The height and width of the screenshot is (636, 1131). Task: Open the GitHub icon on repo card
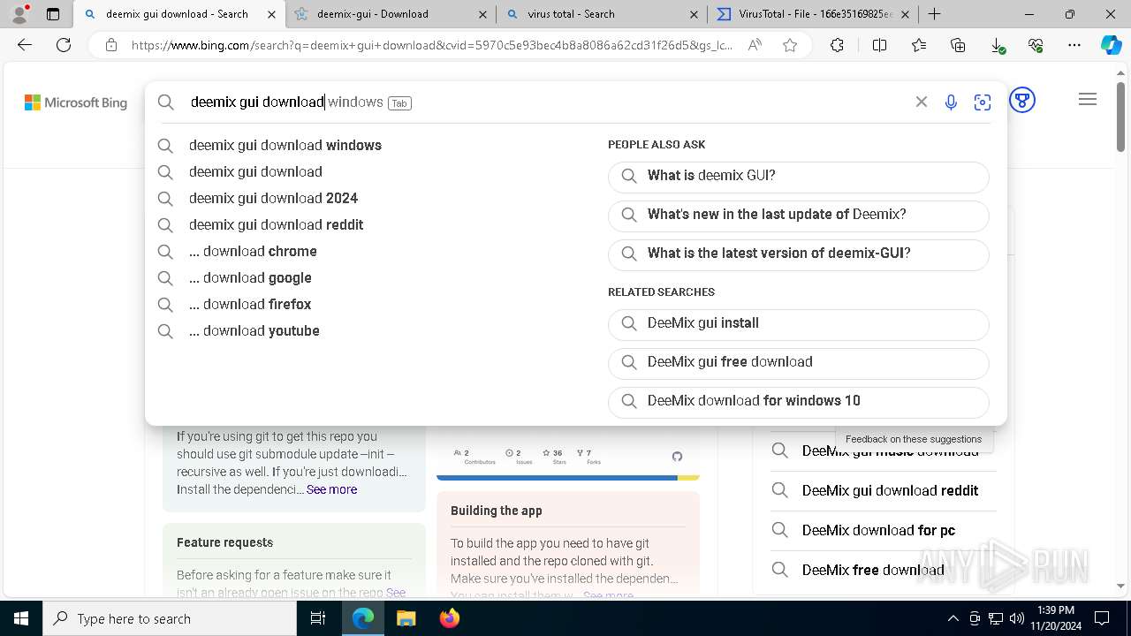[x=677, y=457]
